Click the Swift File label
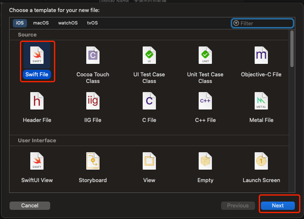 37,75
